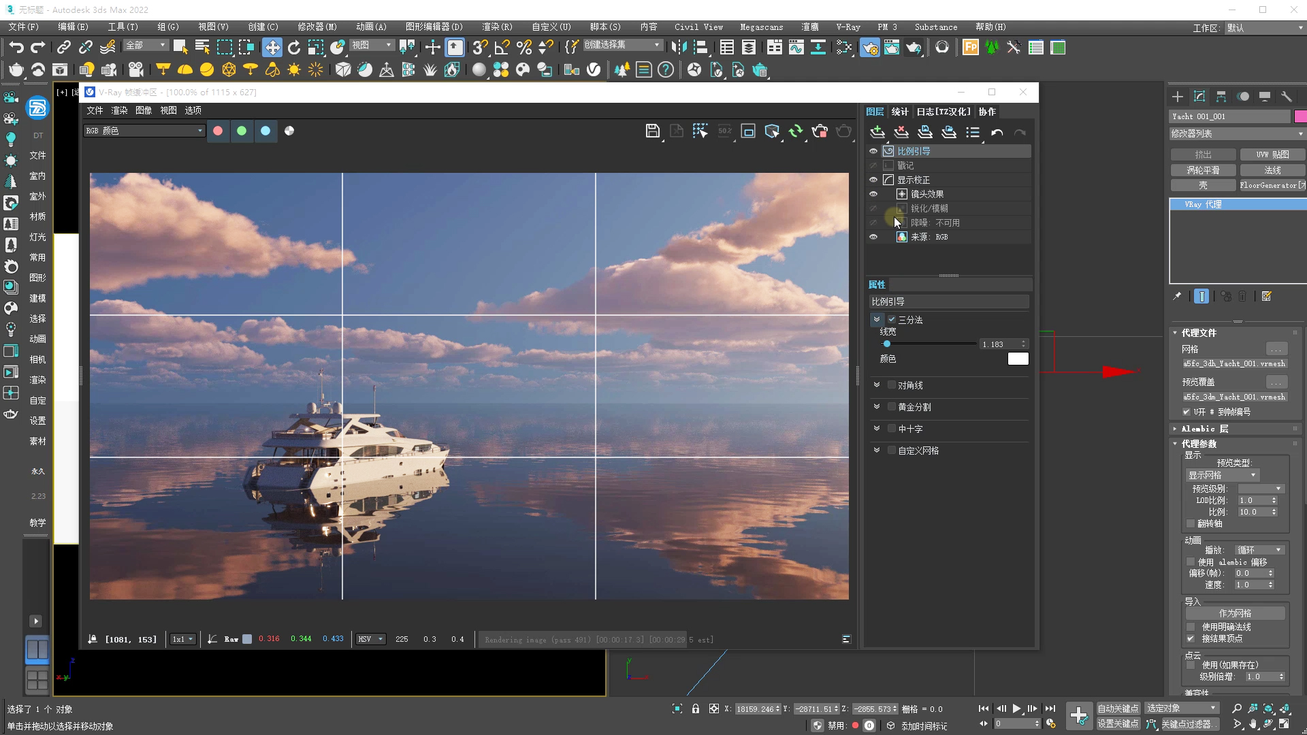Viewport: 1307px width, 735px height.
Task: Click the FloorGenerator button
Action: [x=1272, y=185]
